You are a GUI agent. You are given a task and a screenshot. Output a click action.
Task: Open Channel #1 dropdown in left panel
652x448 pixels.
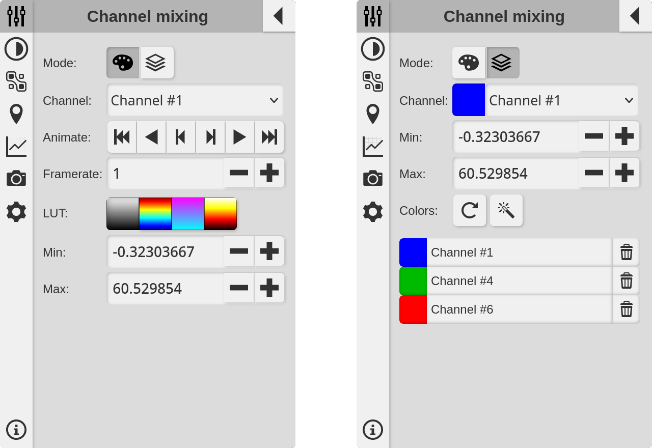pyautogui.click(x=195, y=100)
